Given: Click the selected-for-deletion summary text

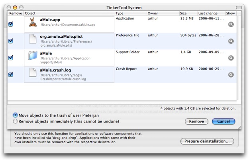Looking at the screenshot, I should point(198,108).
